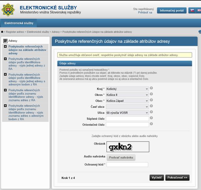Click the question mark beside Obec
The height and width of the screenshot is (190, 201).
[151, 100]
